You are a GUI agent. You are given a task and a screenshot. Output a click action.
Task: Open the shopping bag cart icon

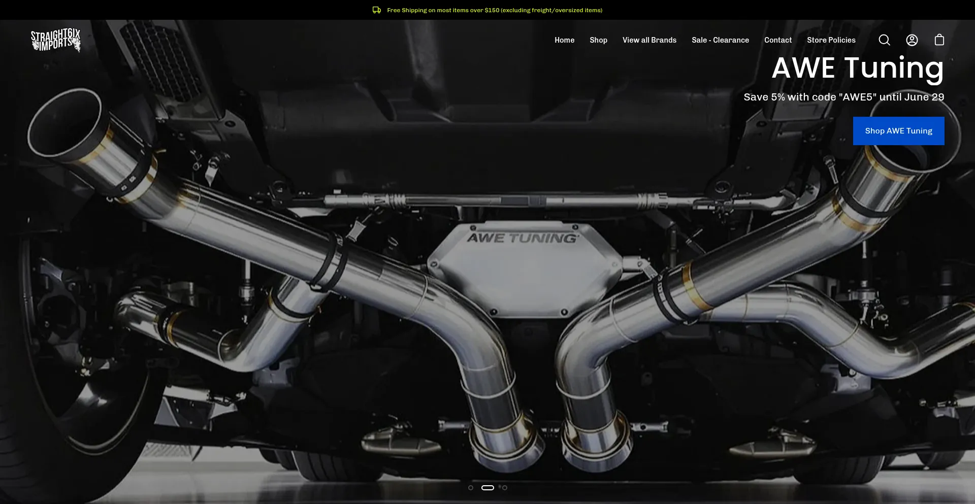(939, 40)
